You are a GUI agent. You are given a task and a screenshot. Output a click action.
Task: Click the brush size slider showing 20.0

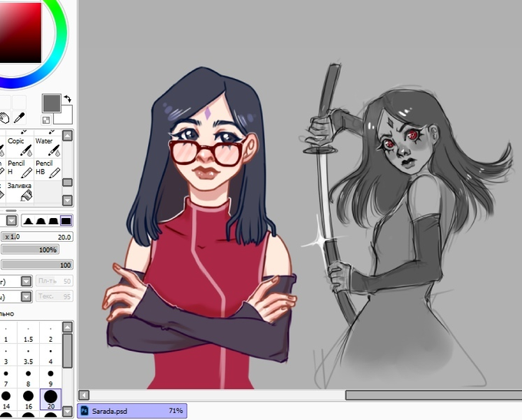point(37,236)
